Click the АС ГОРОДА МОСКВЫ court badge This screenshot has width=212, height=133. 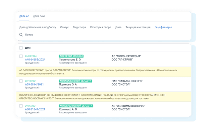point(71,56)
